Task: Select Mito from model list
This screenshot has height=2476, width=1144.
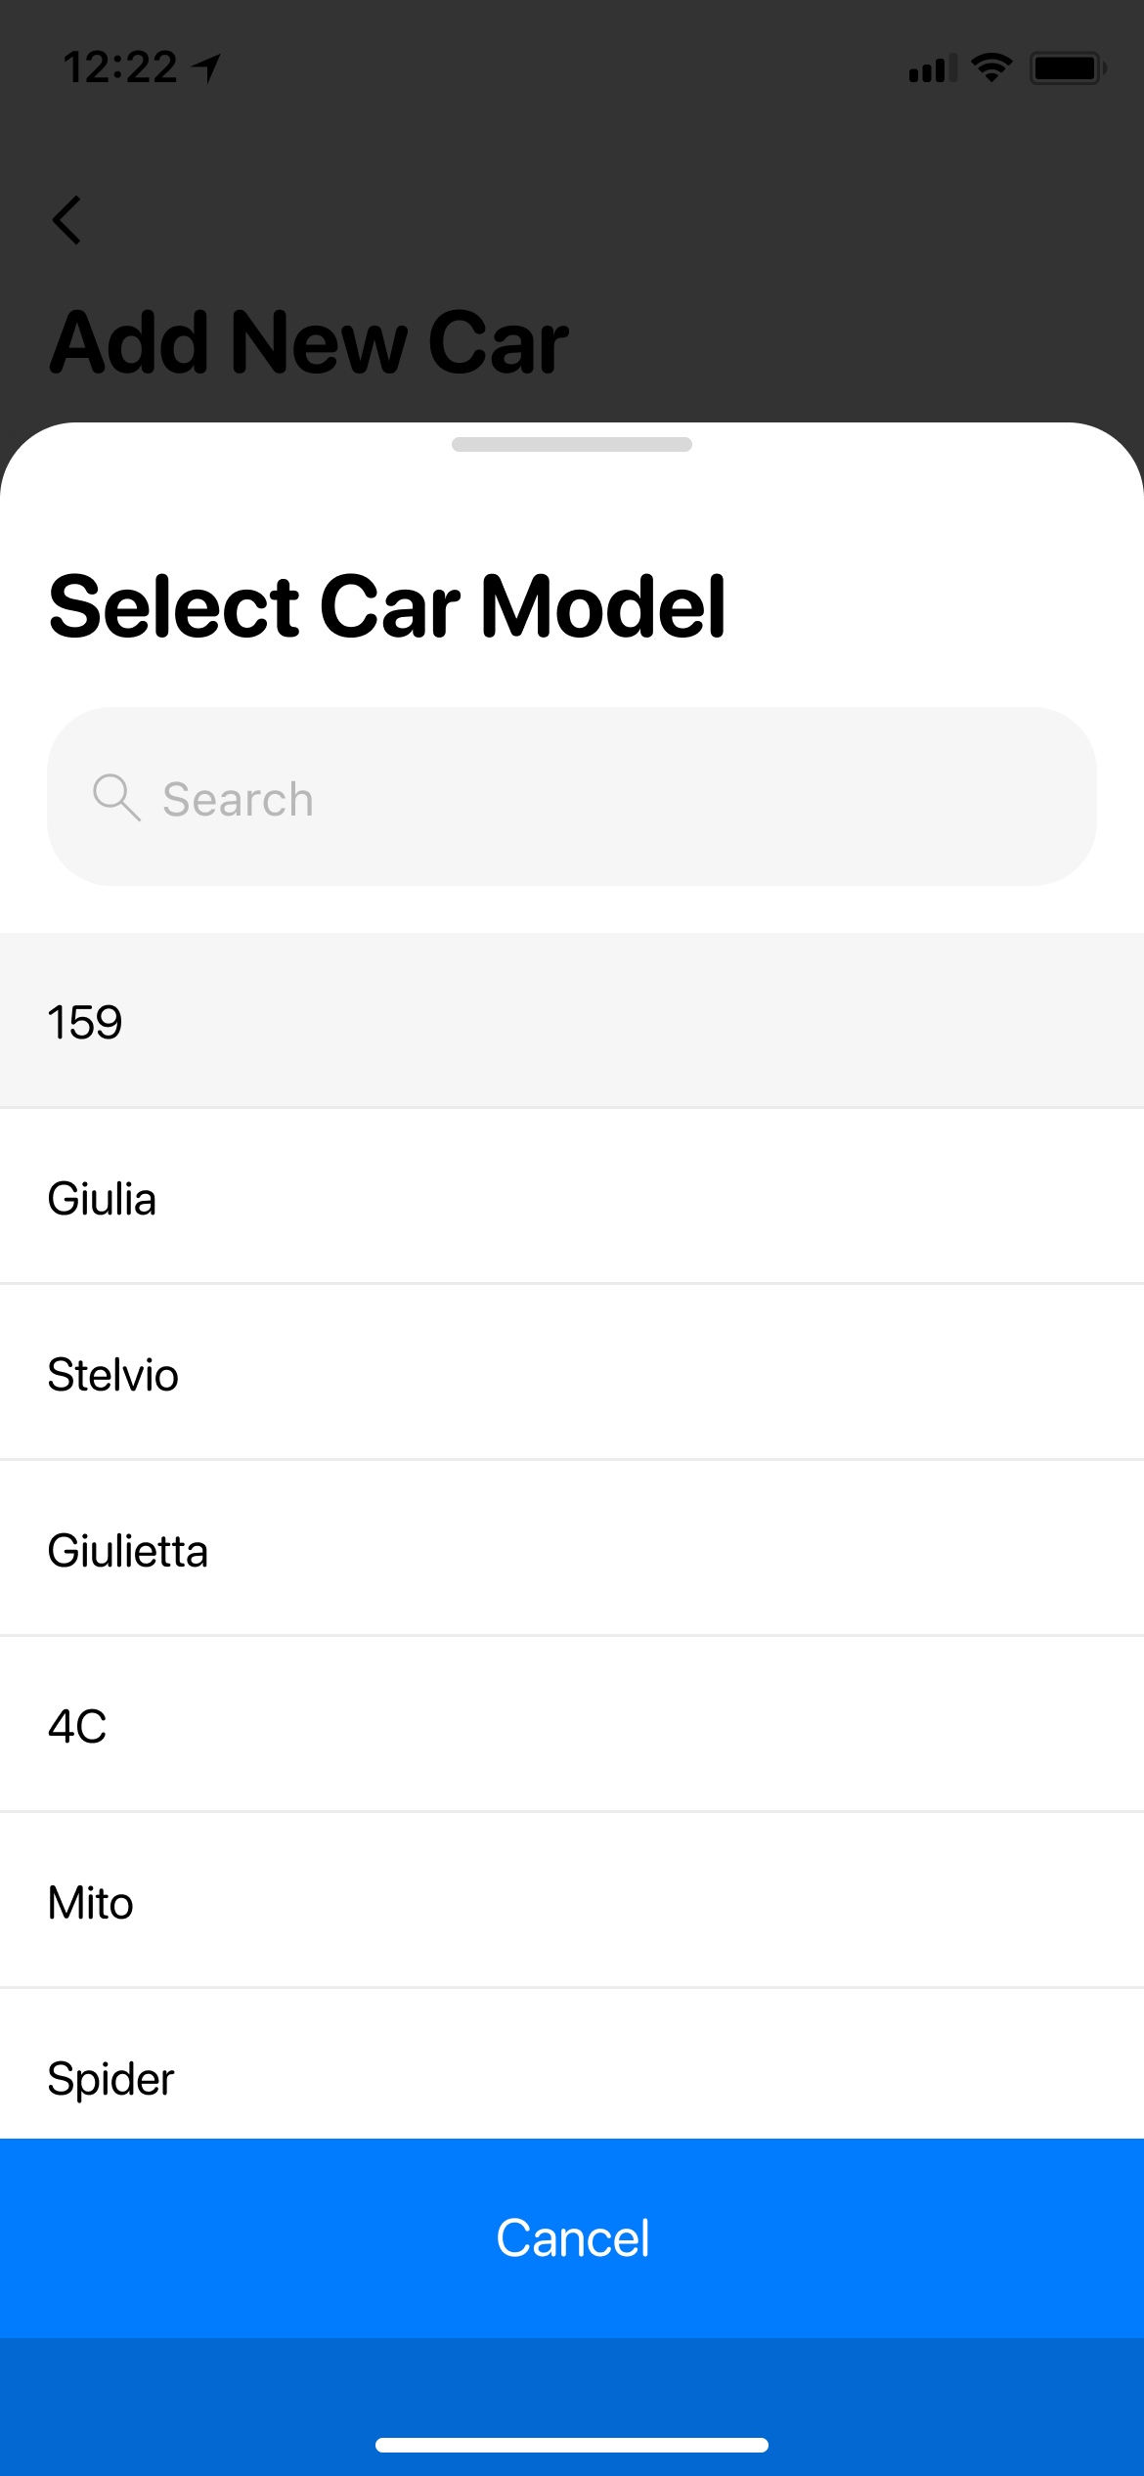Action: (x=572, y=1902)
